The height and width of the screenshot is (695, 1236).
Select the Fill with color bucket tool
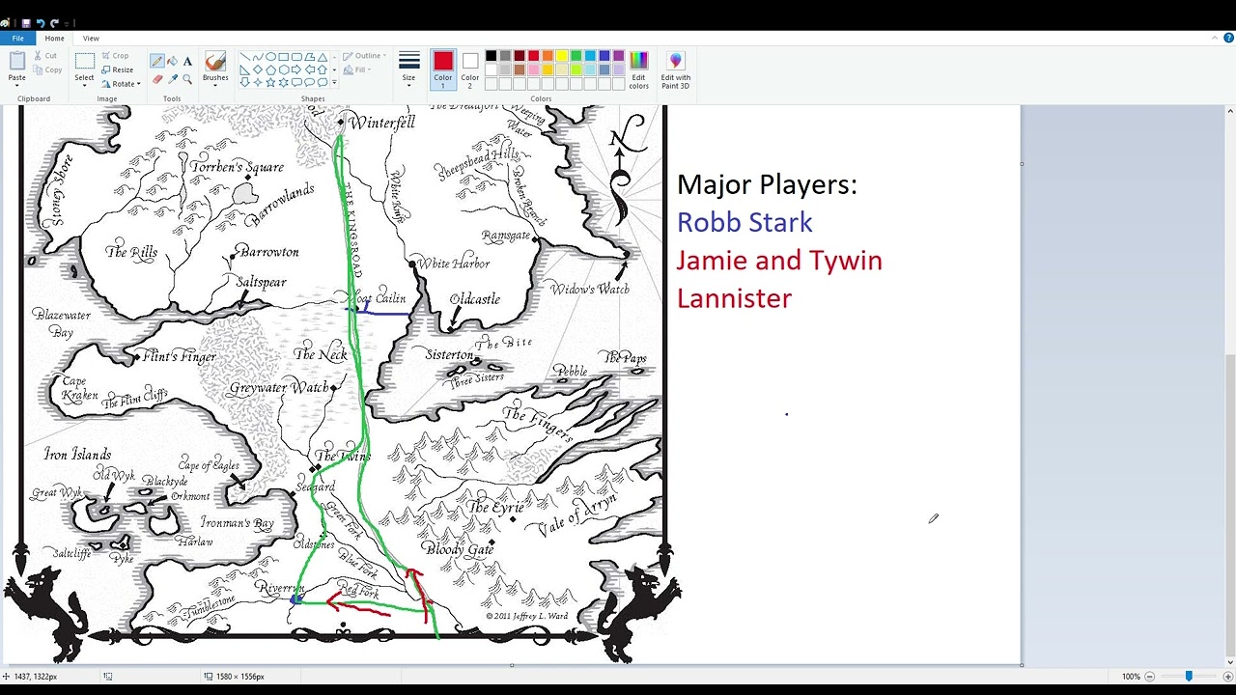[x=172, y=61]
